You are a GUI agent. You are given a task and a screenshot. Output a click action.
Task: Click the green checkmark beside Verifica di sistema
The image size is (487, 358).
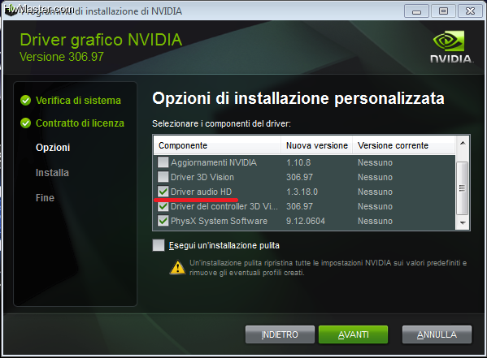(25, 100)
